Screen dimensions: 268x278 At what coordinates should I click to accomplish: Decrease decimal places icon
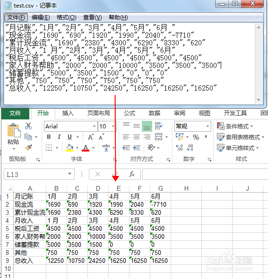(190, 148)
